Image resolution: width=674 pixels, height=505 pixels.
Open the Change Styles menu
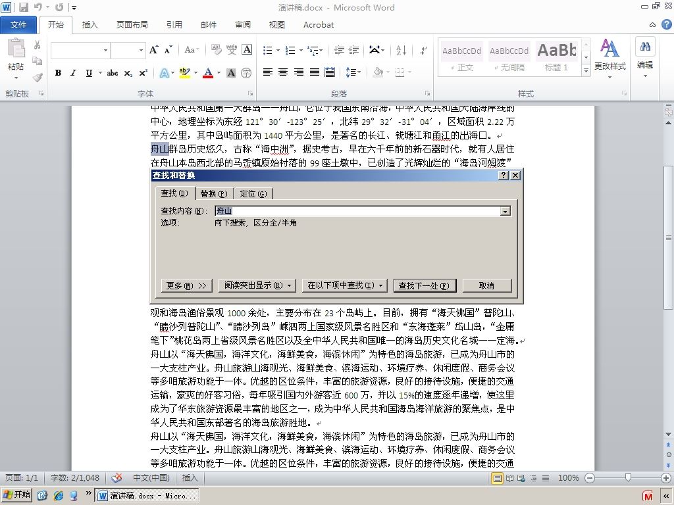pyautogui.click(x=609, y=59)
